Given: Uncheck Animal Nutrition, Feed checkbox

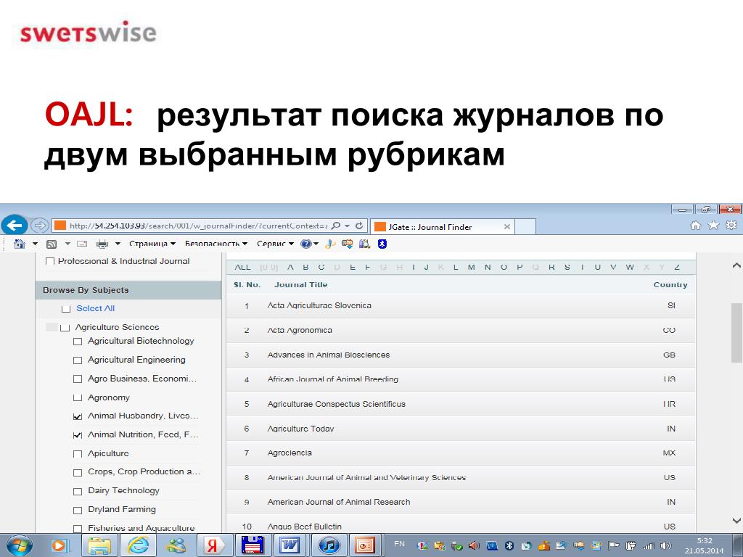Looking at the screenshot, I should [x=78, y=435].
